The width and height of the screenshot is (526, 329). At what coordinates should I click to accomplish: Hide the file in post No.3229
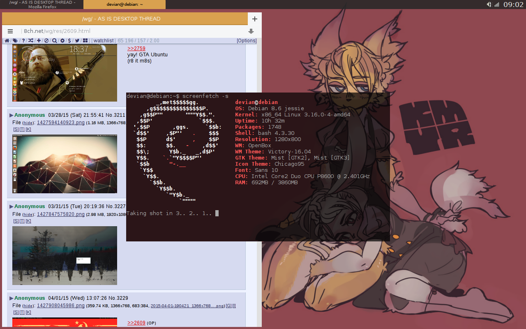pos(28,306)
